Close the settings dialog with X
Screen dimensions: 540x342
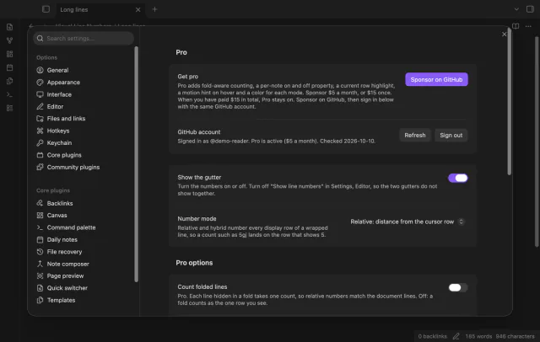click(505, 35)
